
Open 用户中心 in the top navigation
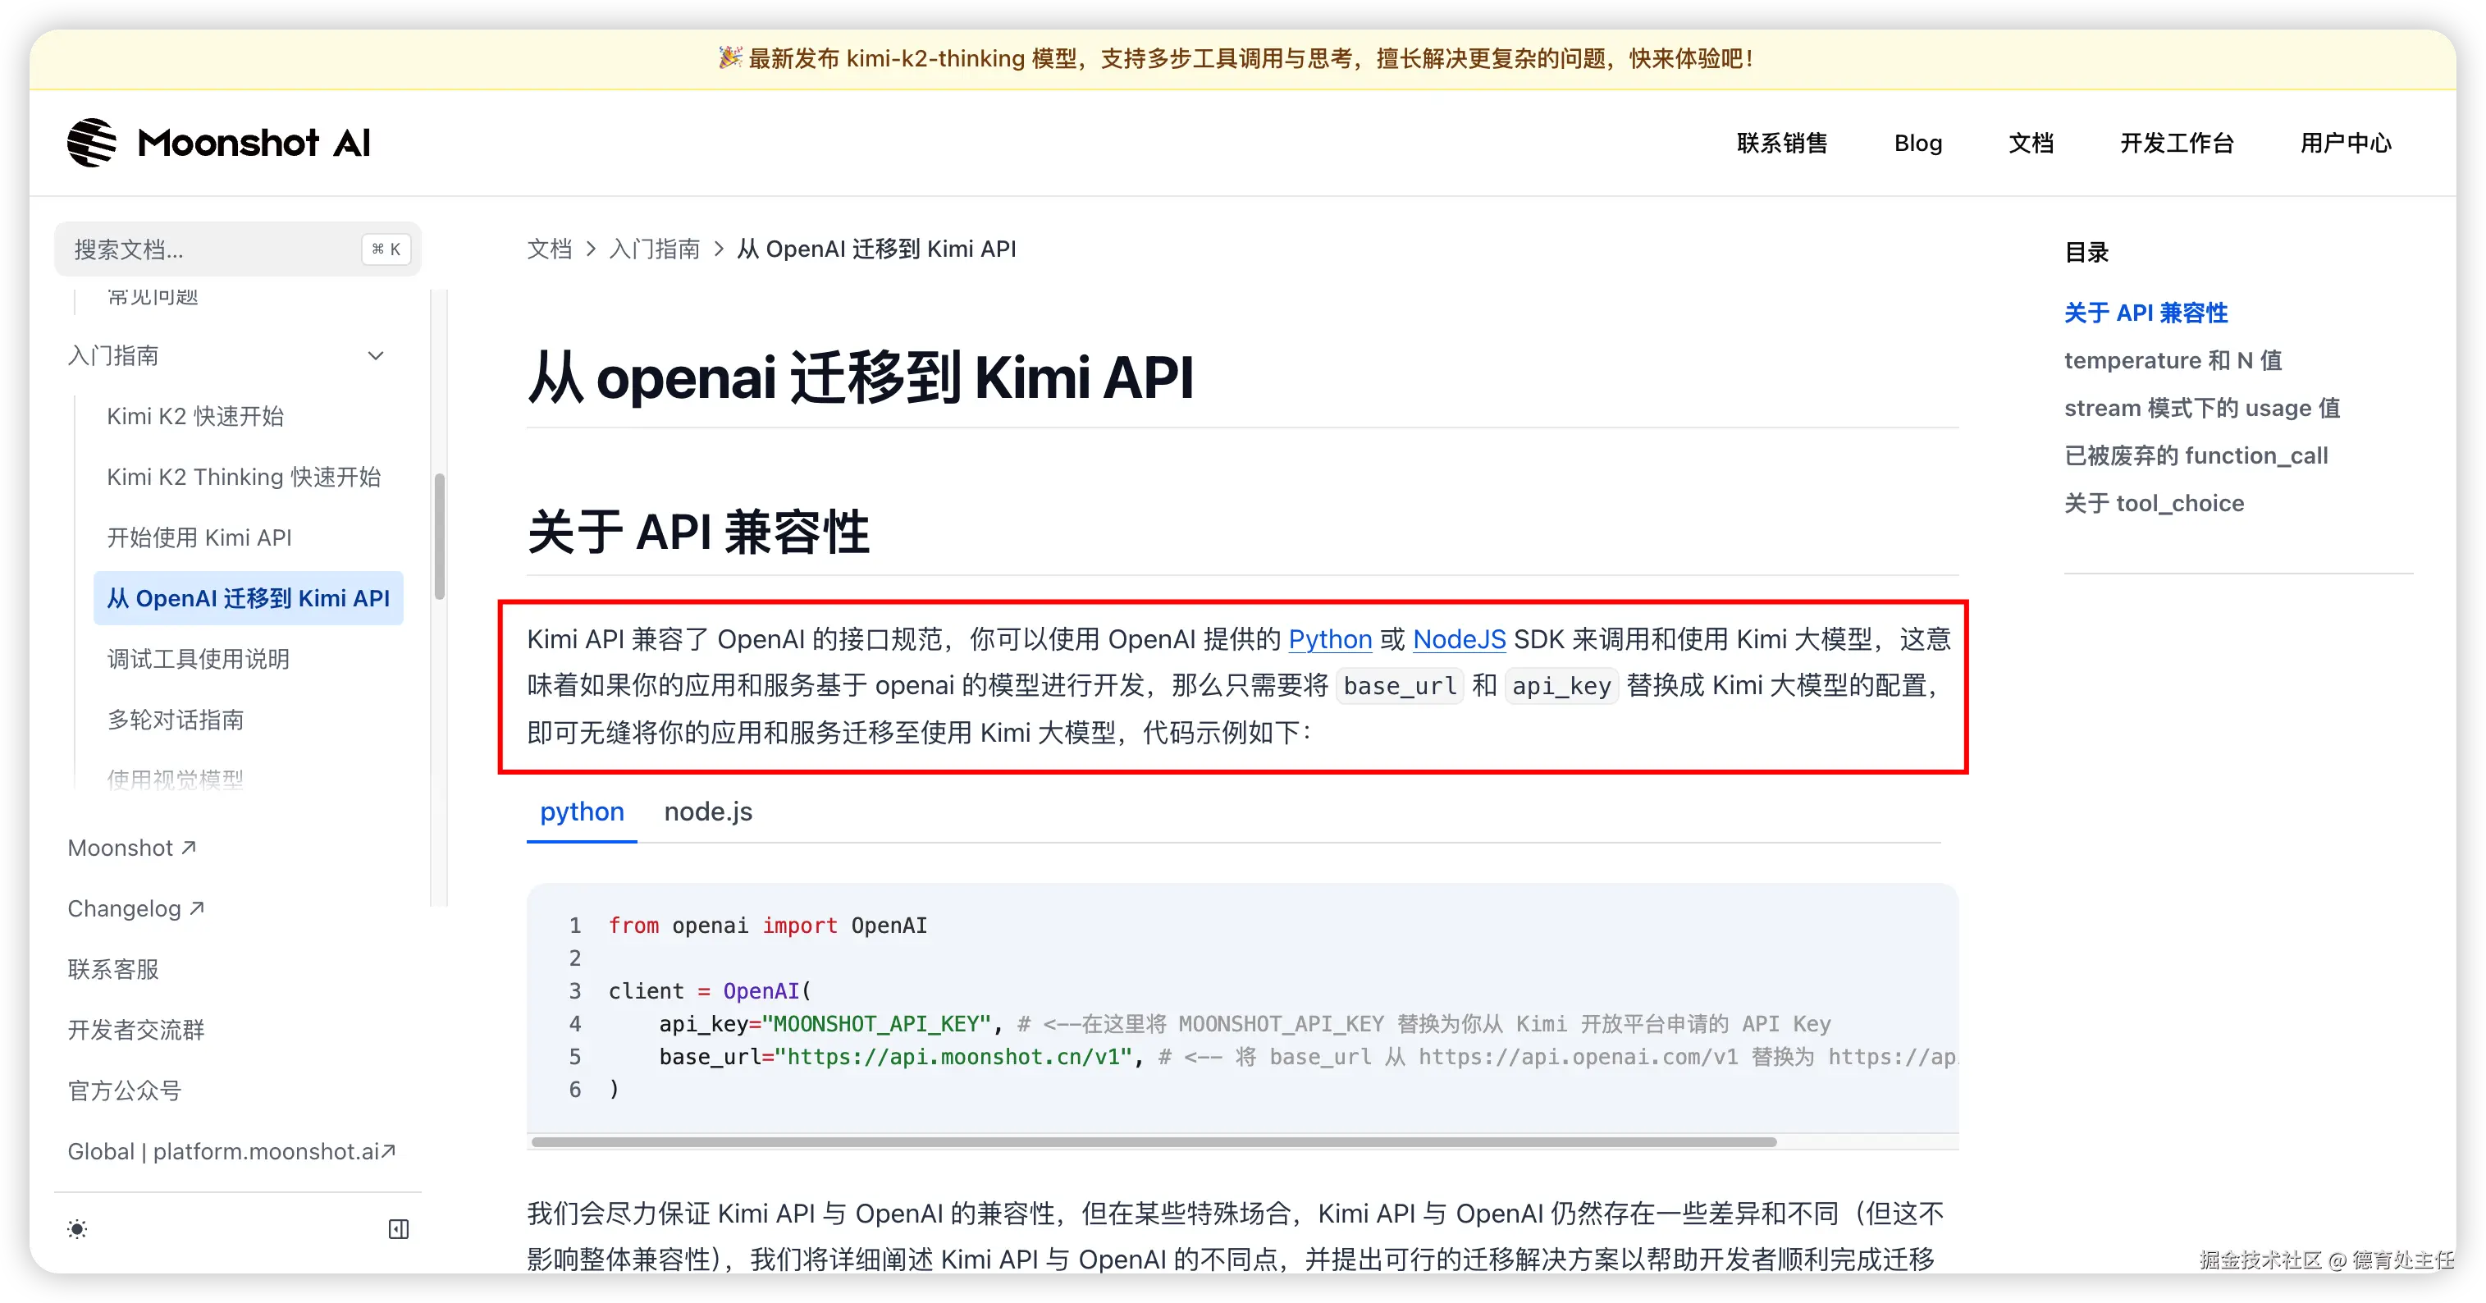pos(2345,143)
